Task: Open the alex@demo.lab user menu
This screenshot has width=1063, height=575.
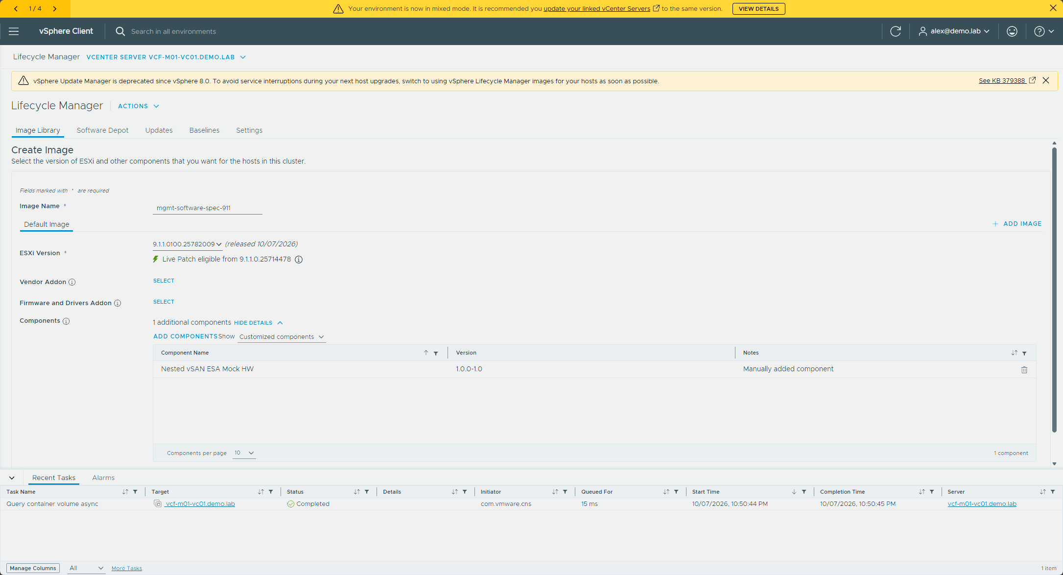Action: [x=954, y=31]
